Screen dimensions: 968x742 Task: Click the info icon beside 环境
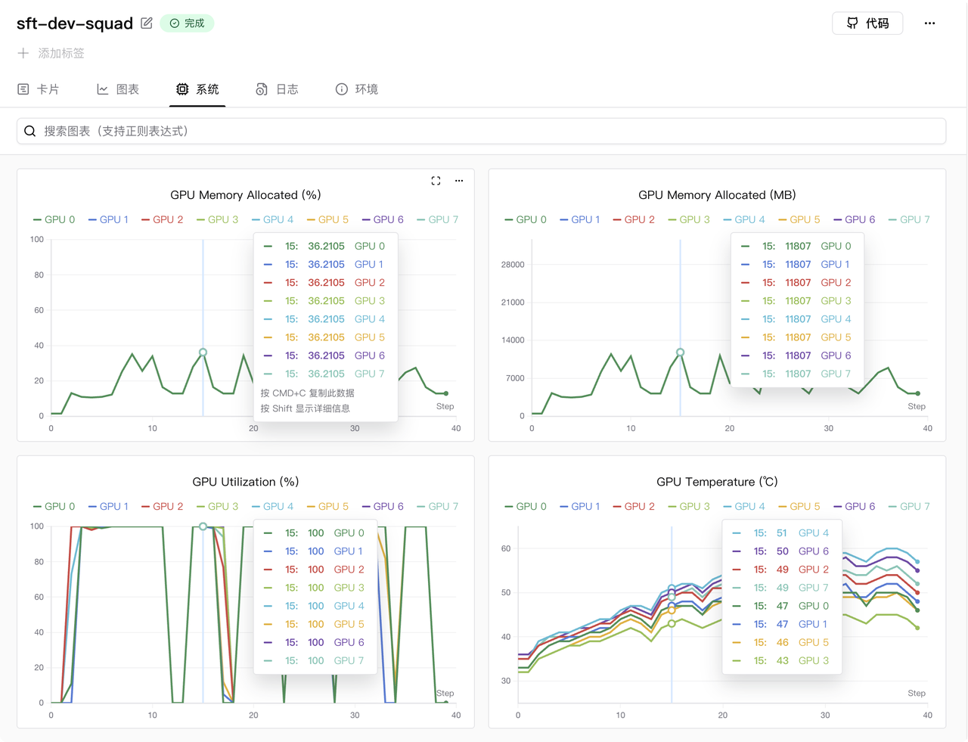point(340,88)
